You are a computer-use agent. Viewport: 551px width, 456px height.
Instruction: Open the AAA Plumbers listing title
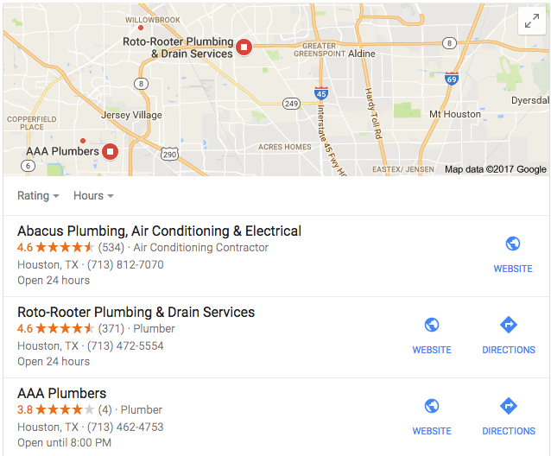point(62,394)
